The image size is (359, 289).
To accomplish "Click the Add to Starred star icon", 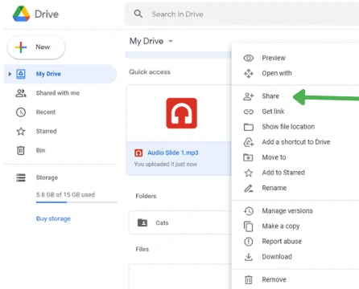I will click(x=249, y=173).
